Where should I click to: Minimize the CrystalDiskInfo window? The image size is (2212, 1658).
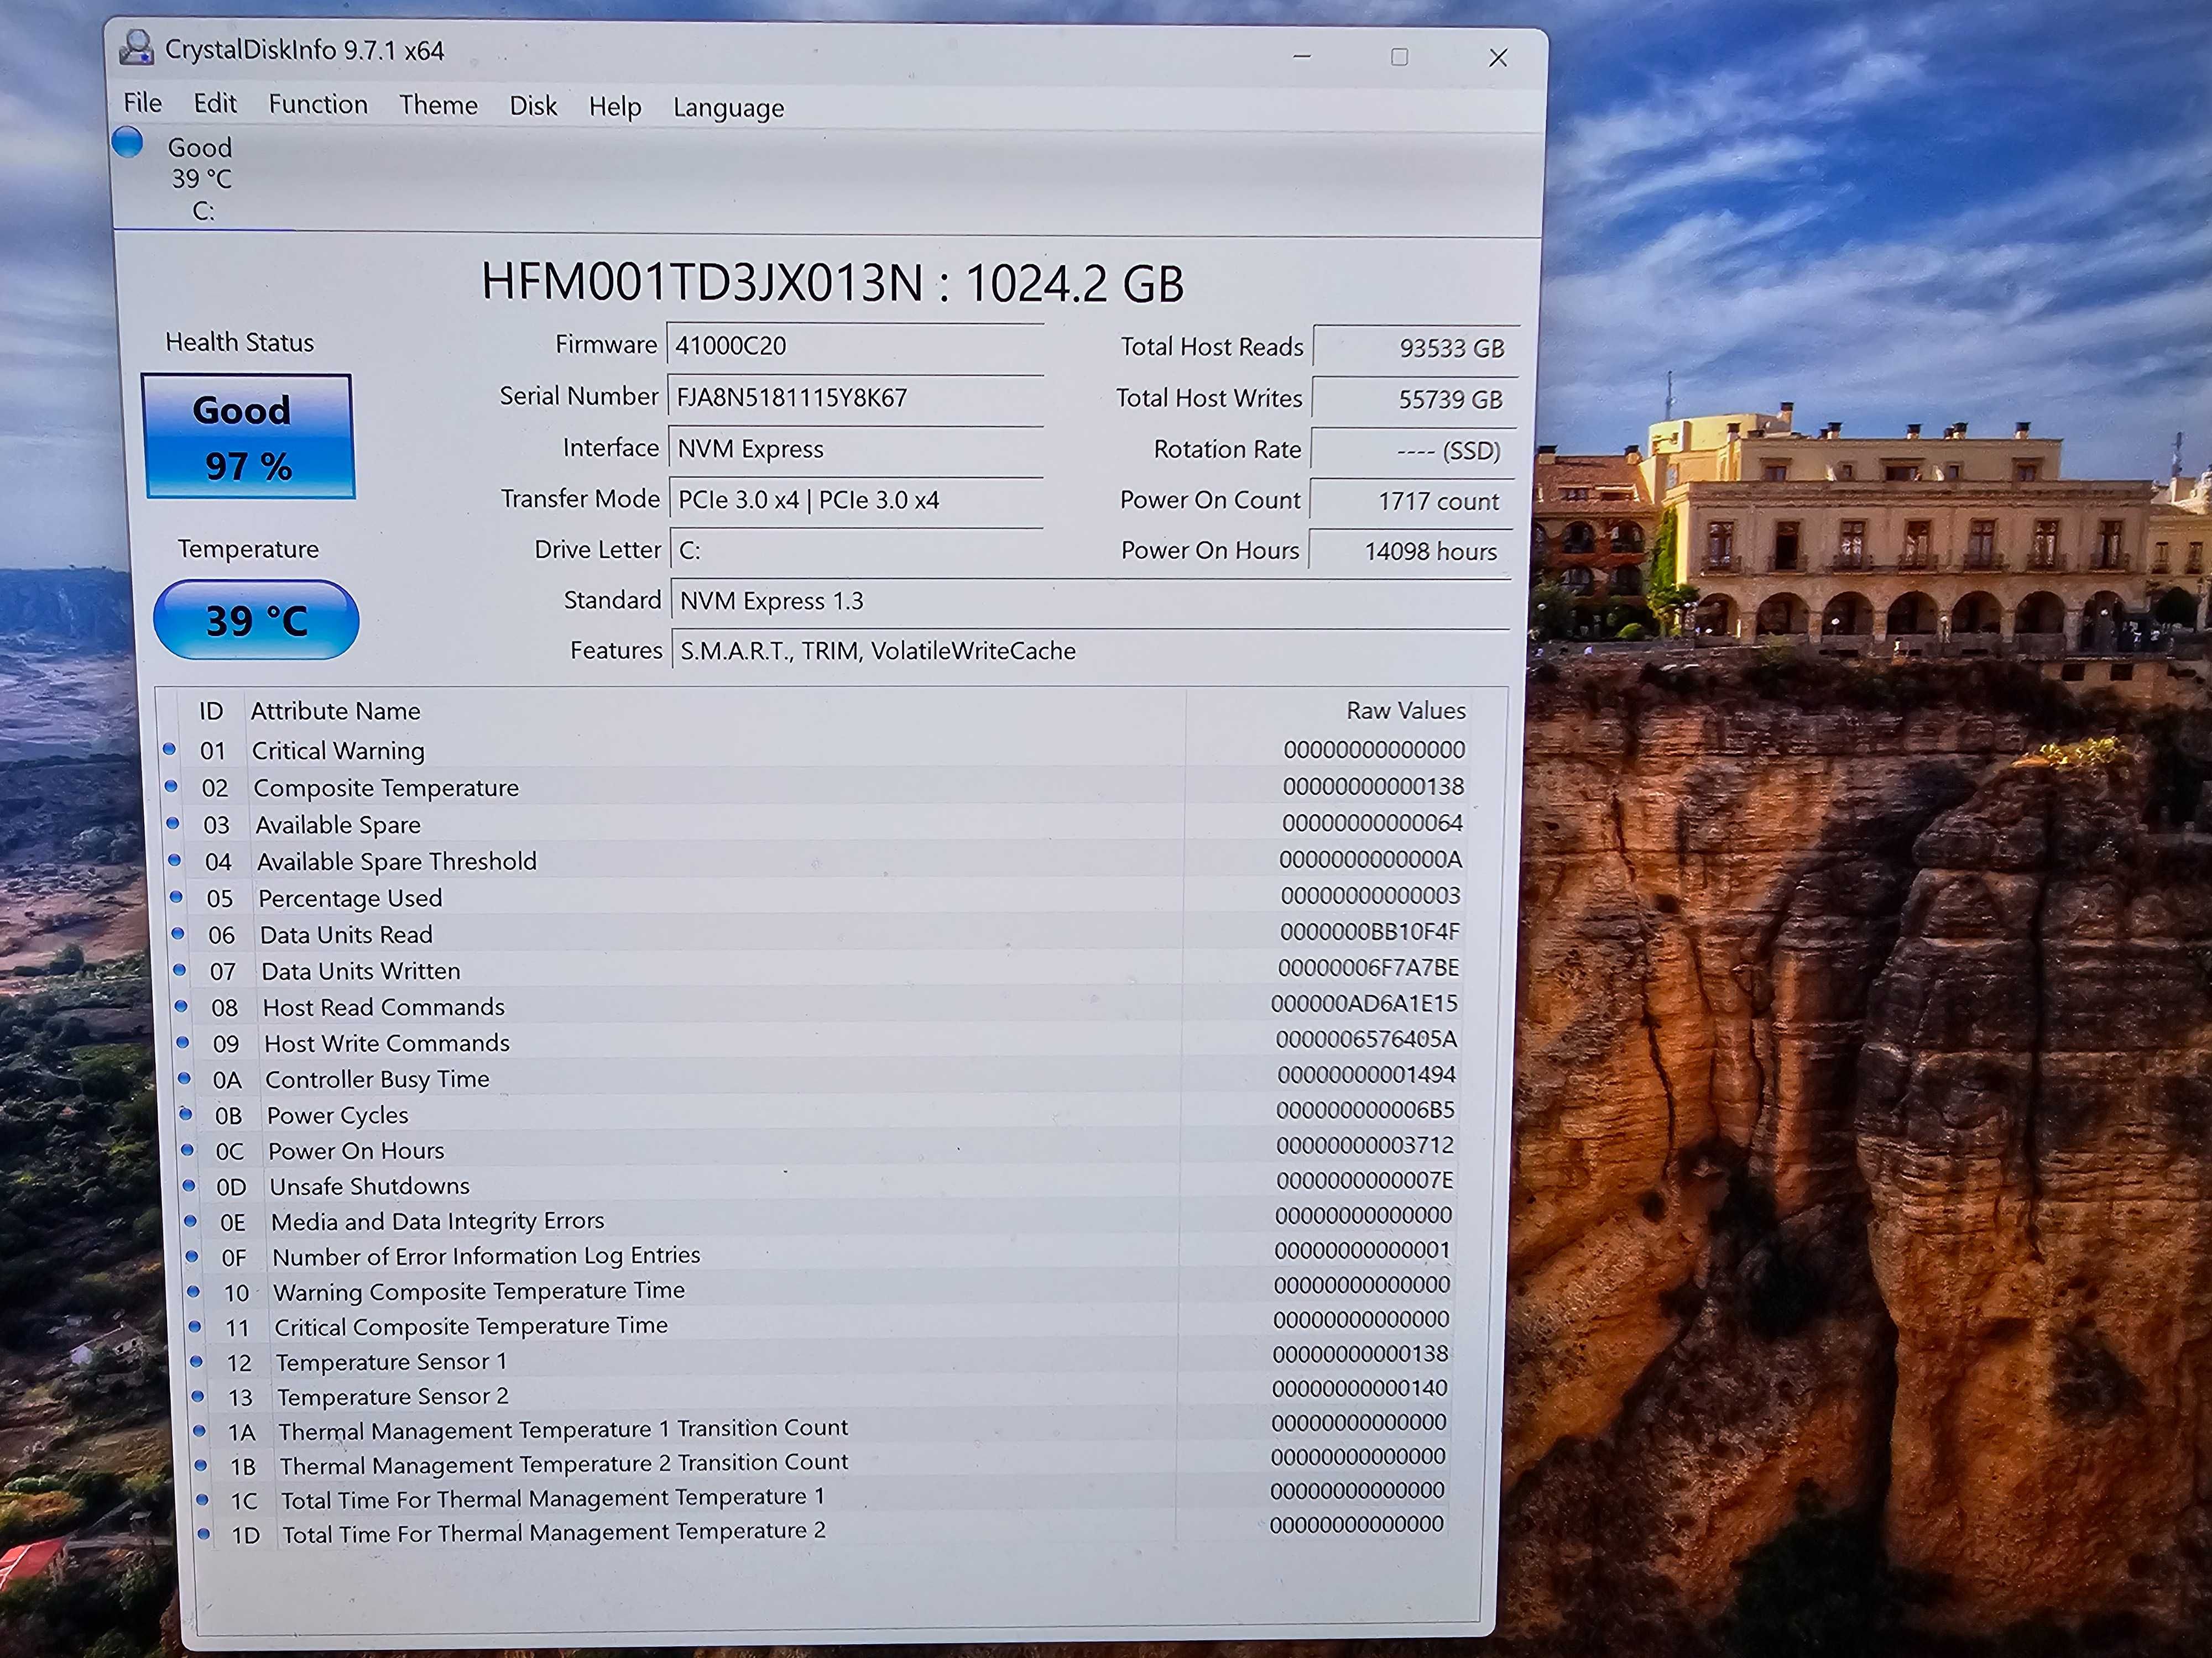click(1302, 56)
